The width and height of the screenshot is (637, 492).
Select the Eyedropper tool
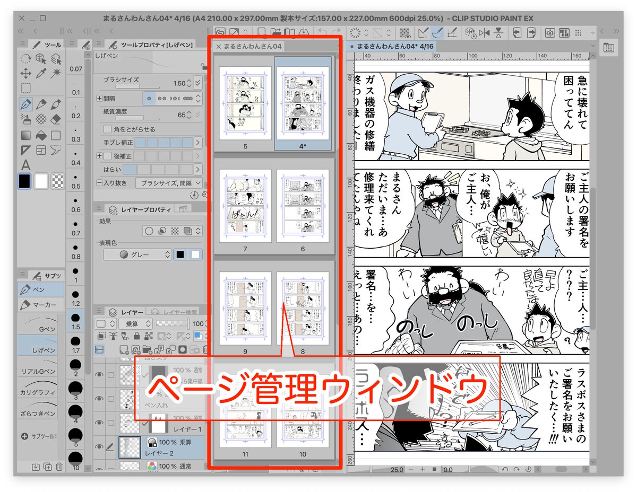coord(41,74)
